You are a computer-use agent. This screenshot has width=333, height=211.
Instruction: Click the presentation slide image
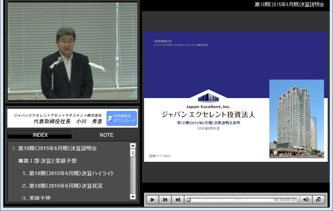[236, 97]
